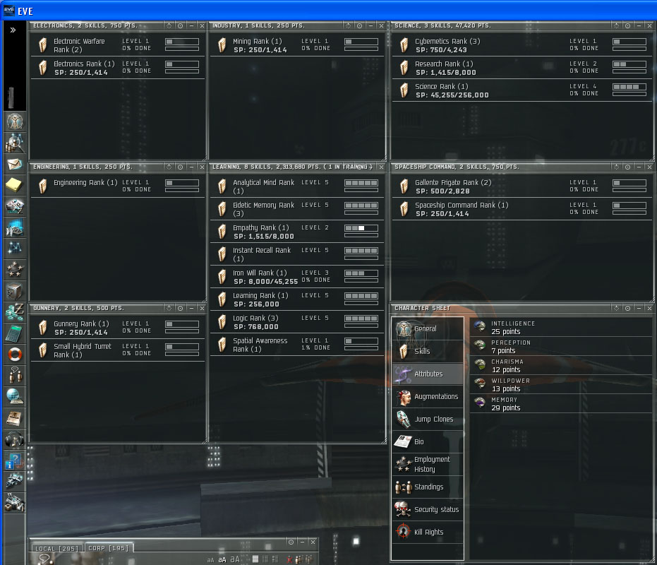Click the blue question-mark info icon
This screenshot has height=565, width=657.
tap(15, 460)
